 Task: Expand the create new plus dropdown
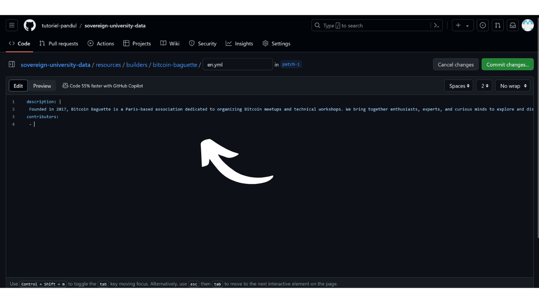coord(462,26)
